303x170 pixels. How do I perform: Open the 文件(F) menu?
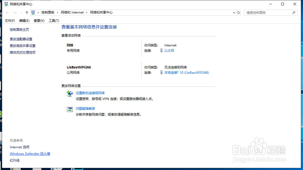(x=10, y=20)
